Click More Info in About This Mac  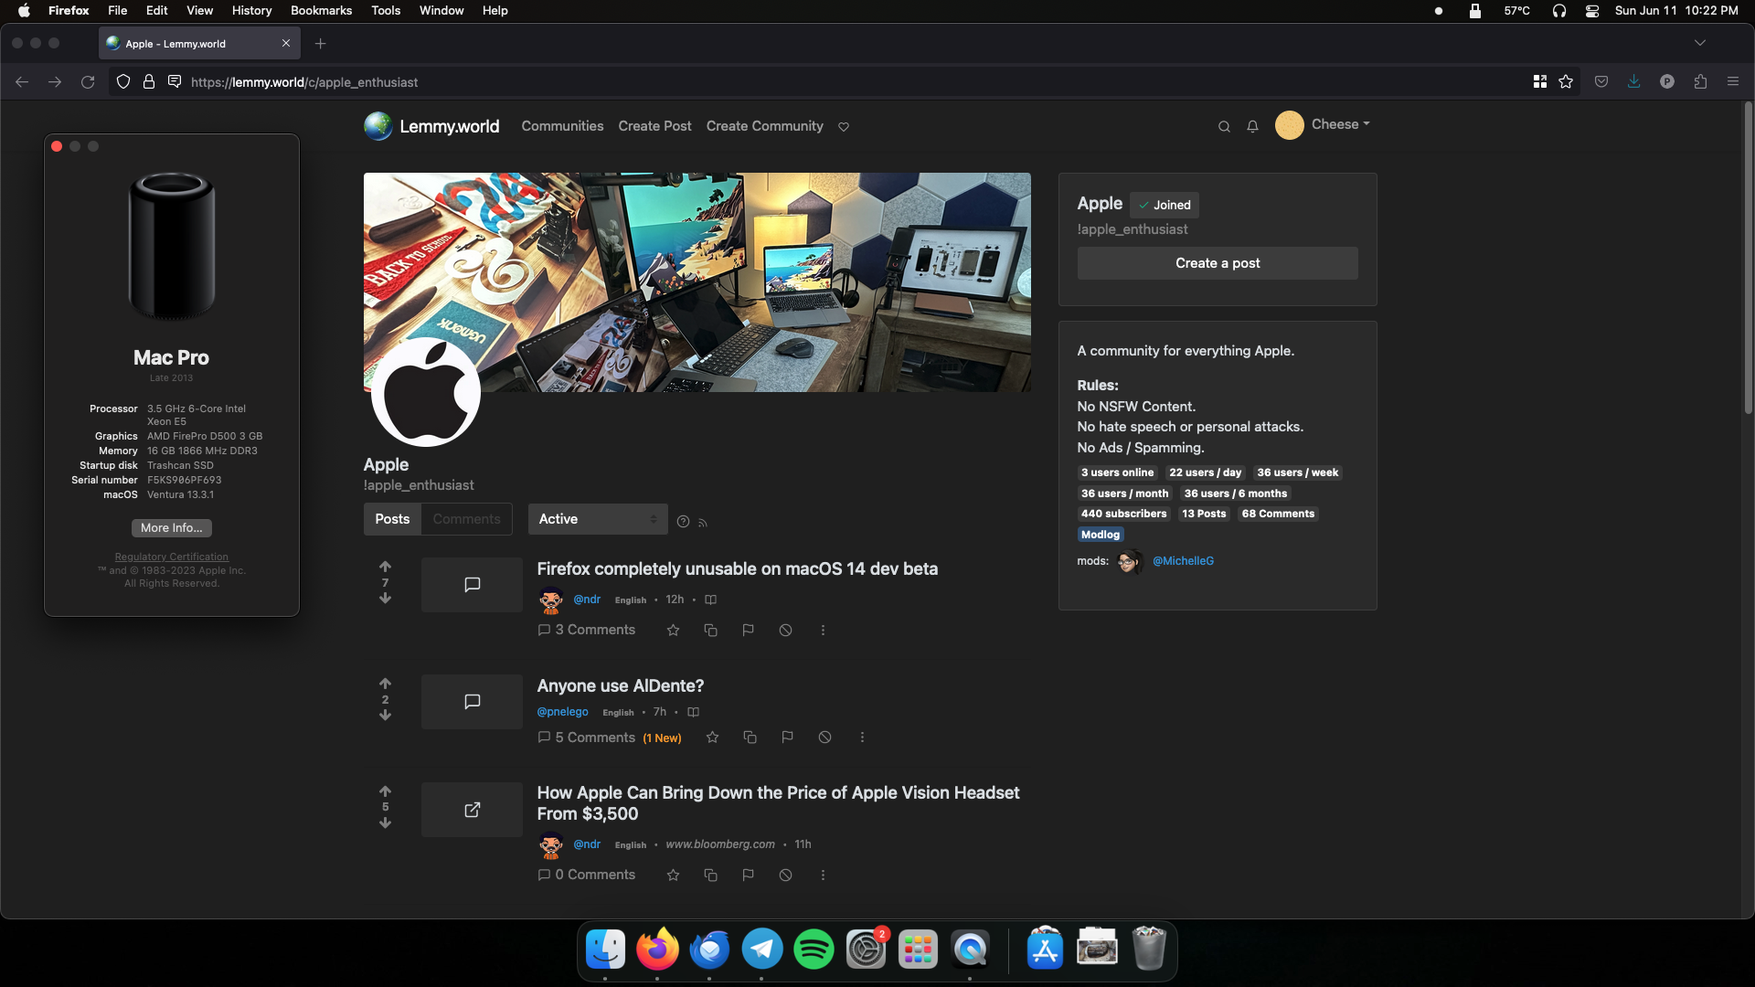pos(172,528)
